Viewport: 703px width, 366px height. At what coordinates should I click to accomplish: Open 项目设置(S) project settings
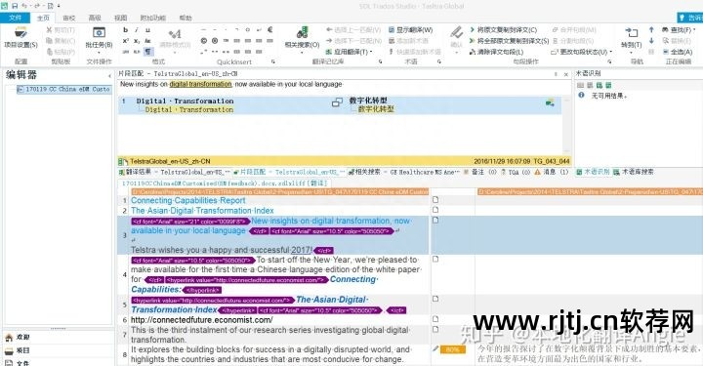point(21,37)
